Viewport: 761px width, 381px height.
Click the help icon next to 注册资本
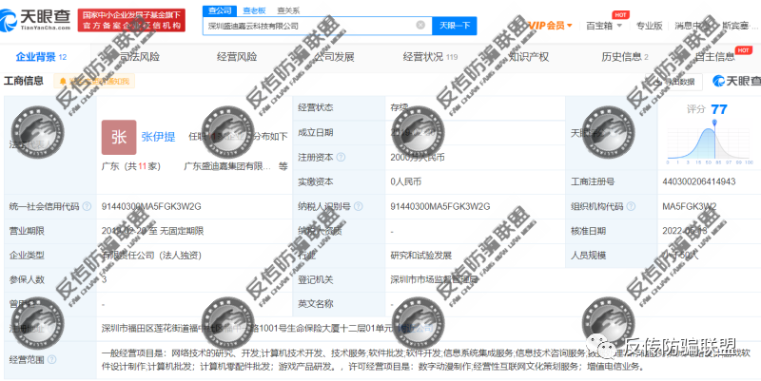point(341,157)
